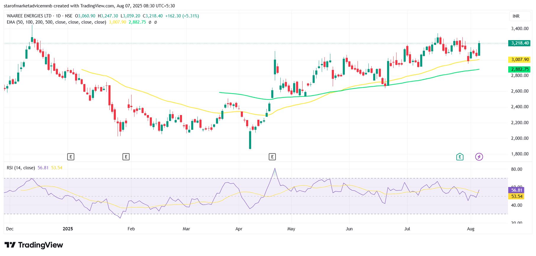Click the close value C3,218.40
The width and height of the screenshot is (536, 256).
(153, 16)
